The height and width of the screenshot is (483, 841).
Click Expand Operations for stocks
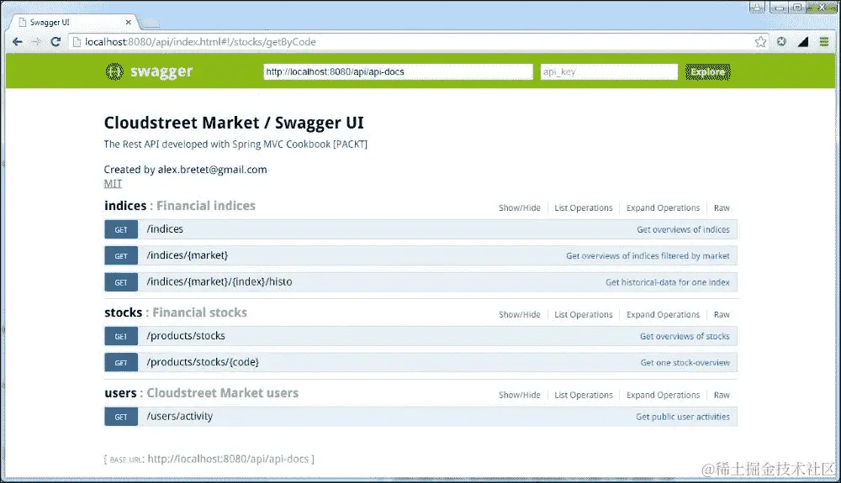[663, 315]
